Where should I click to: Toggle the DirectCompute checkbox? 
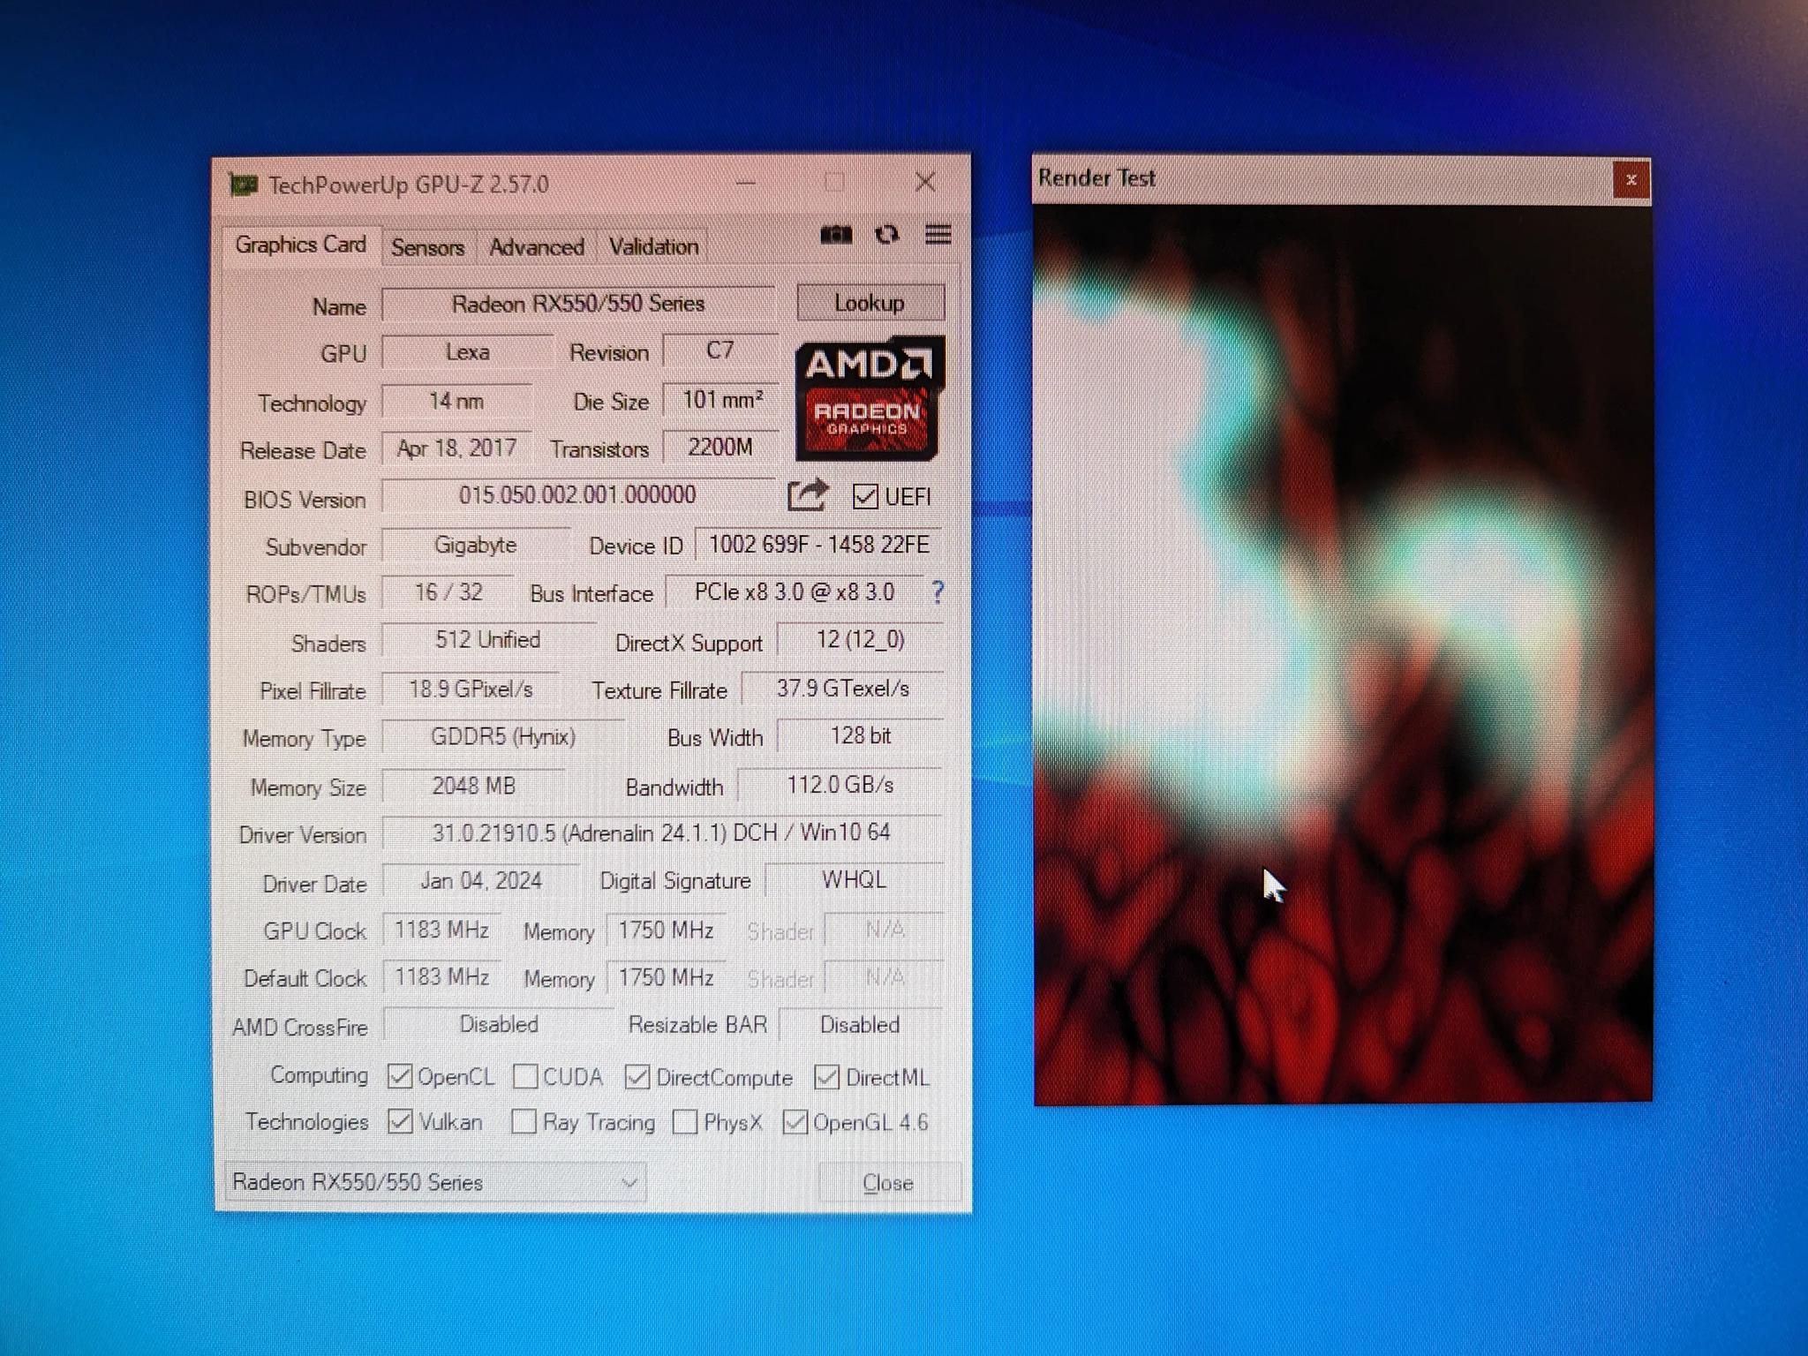pyautogui.click(x=637, y=1077)
